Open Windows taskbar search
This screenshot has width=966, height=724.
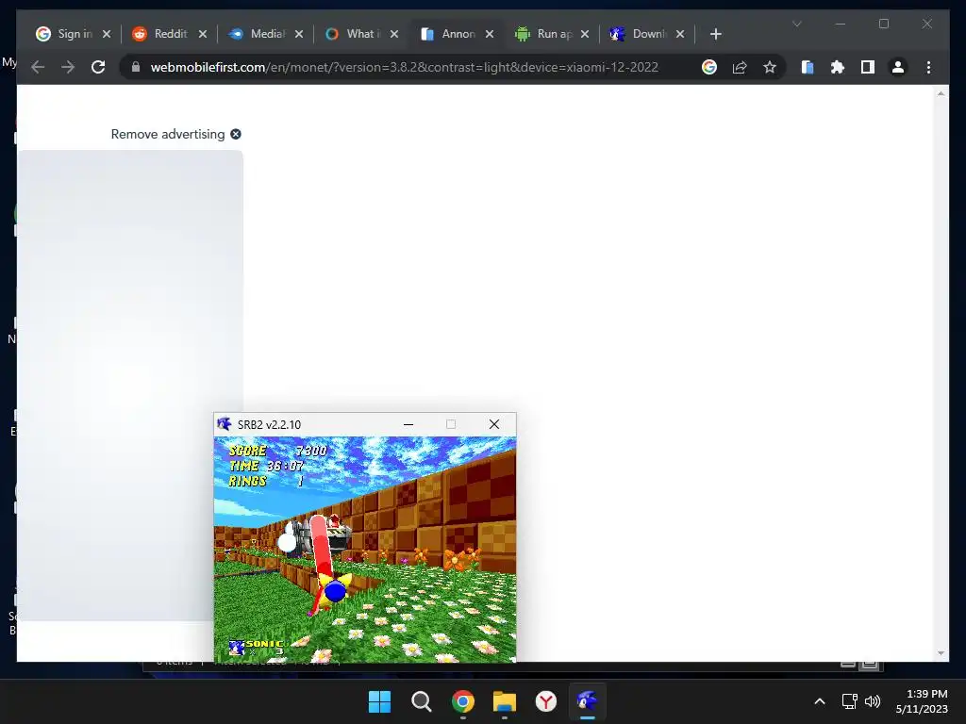[x=422, y=701]
